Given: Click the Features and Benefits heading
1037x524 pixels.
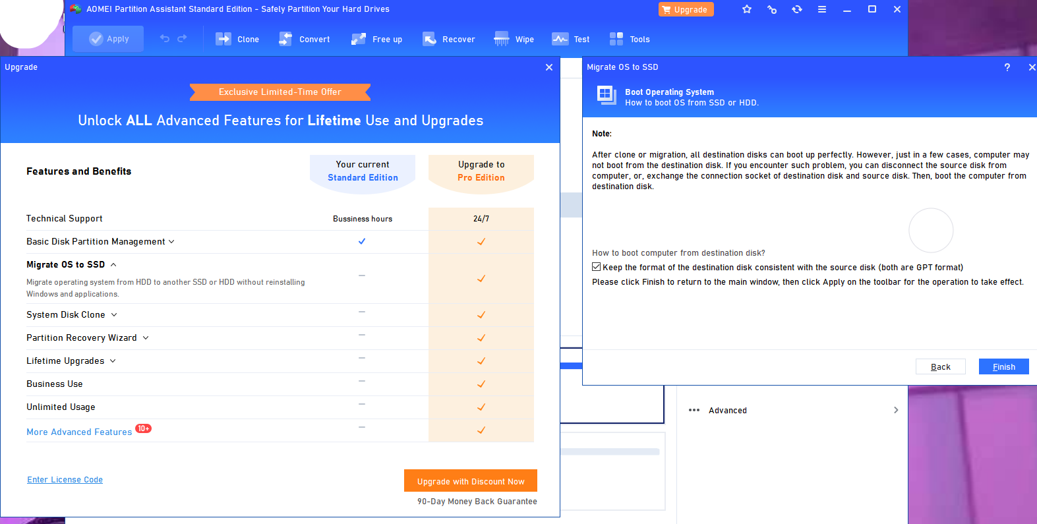Looking at the screenshot, I should (79, 171).
